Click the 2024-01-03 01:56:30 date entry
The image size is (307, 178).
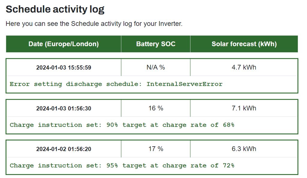coord(64,108)
